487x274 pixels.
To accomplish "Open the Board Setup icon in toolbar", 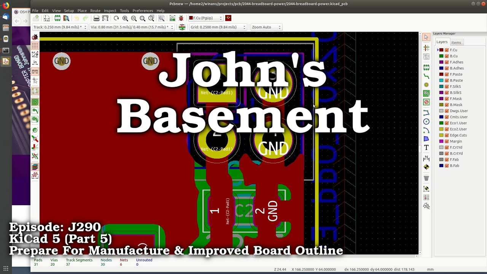I will (x=47, y=18).
